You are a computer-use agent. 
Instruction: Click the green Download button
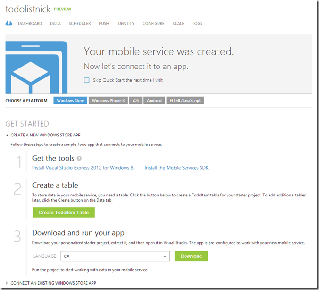(191, 256)
